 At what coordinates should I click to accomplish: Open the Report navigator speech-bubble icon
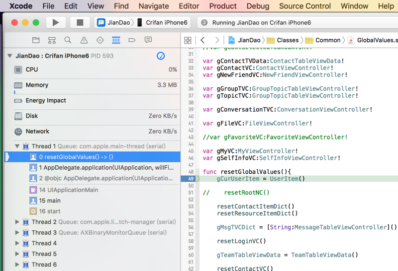coord(148,40)
